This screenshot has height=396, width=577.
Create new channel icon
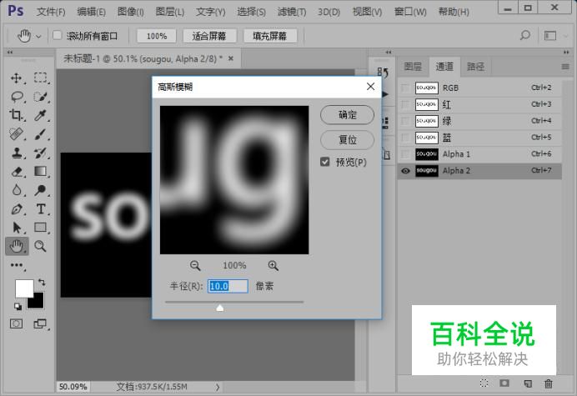pyautogui.click(x=528, y=383)
